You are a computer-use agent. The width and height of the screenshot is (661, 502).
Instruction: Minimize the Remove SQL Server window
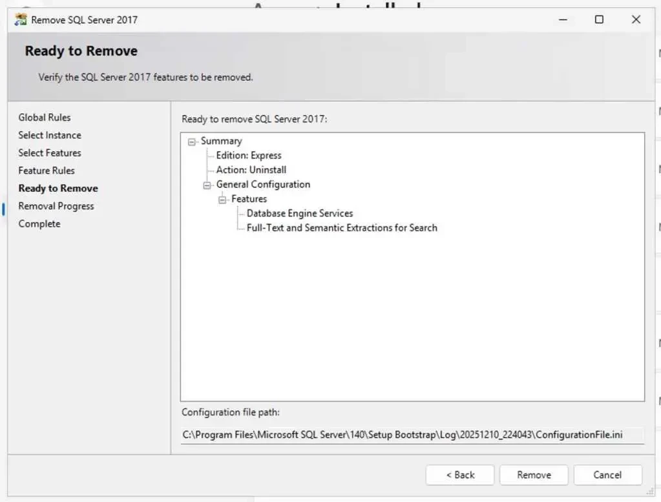coord(563,19)
